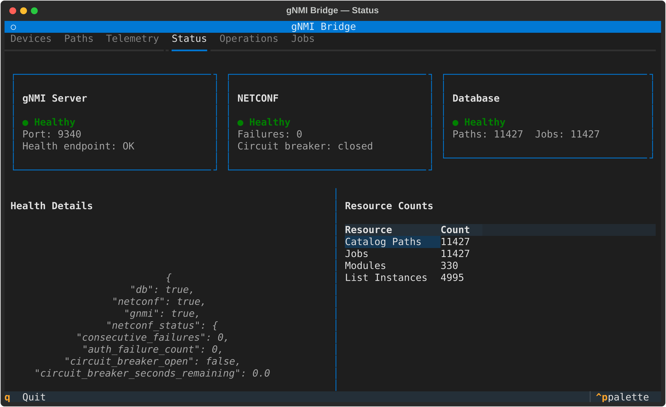The height and width of the screenshot is (407, 666).
Task: Click the NETCONF green Healthy dot
Action: pos(240,123)
